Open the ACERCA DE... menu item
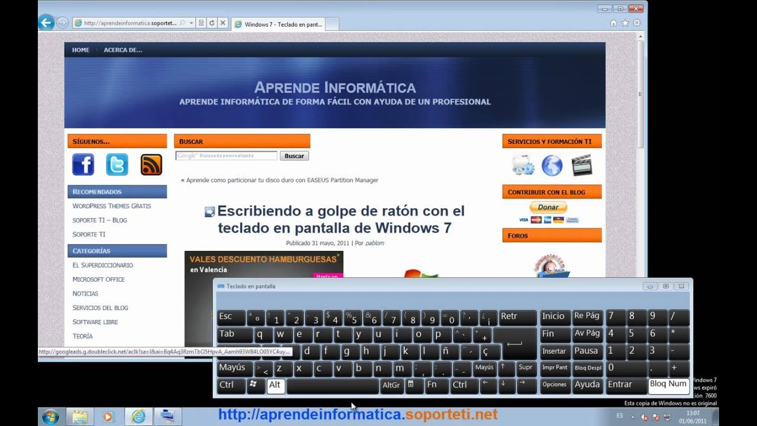 (123, 50)
